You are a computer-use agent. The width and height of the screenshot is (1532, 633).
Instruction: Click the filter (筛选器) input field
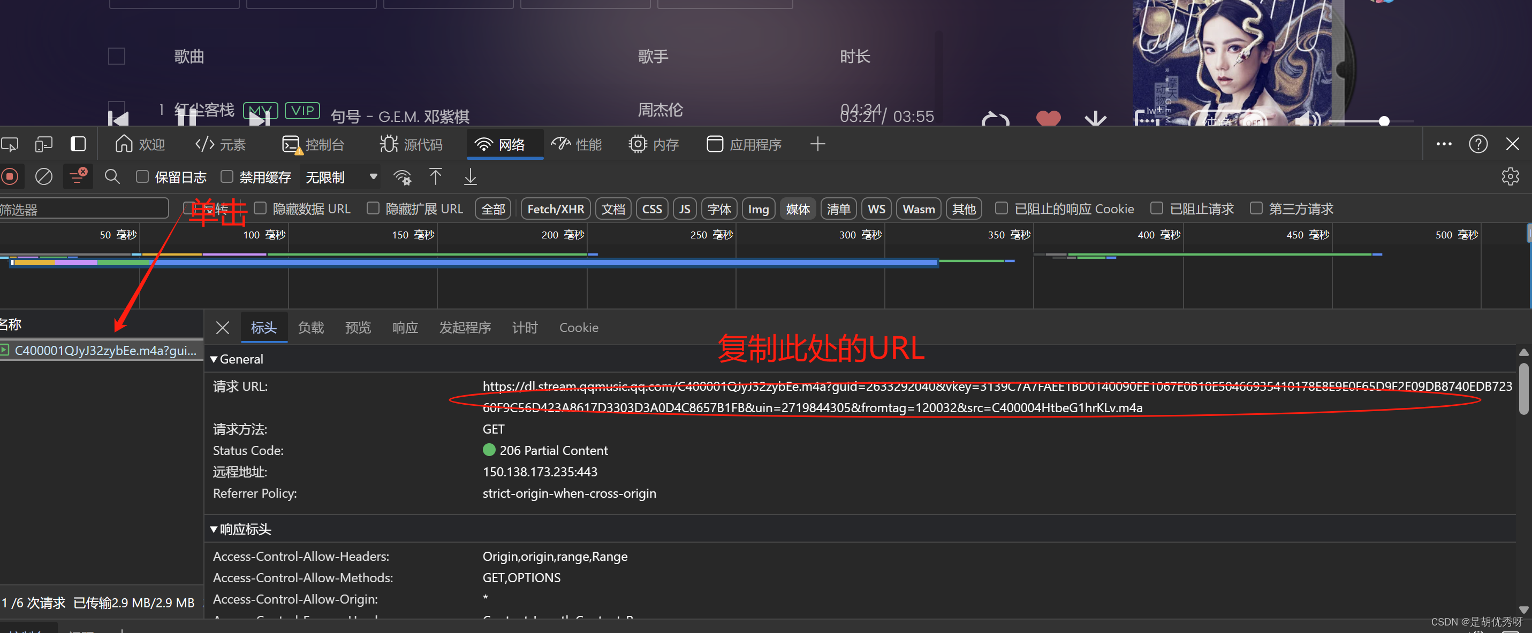pos(84,209)
